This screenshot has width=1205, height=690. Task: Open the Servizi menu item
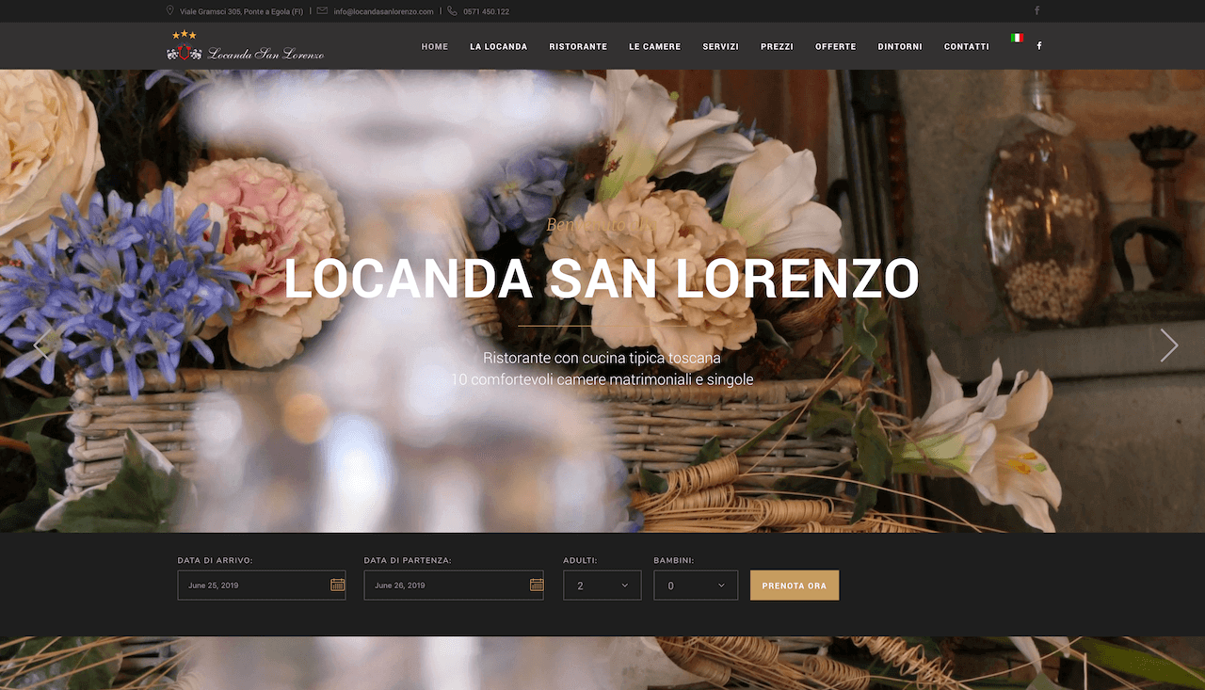[721, 46]
